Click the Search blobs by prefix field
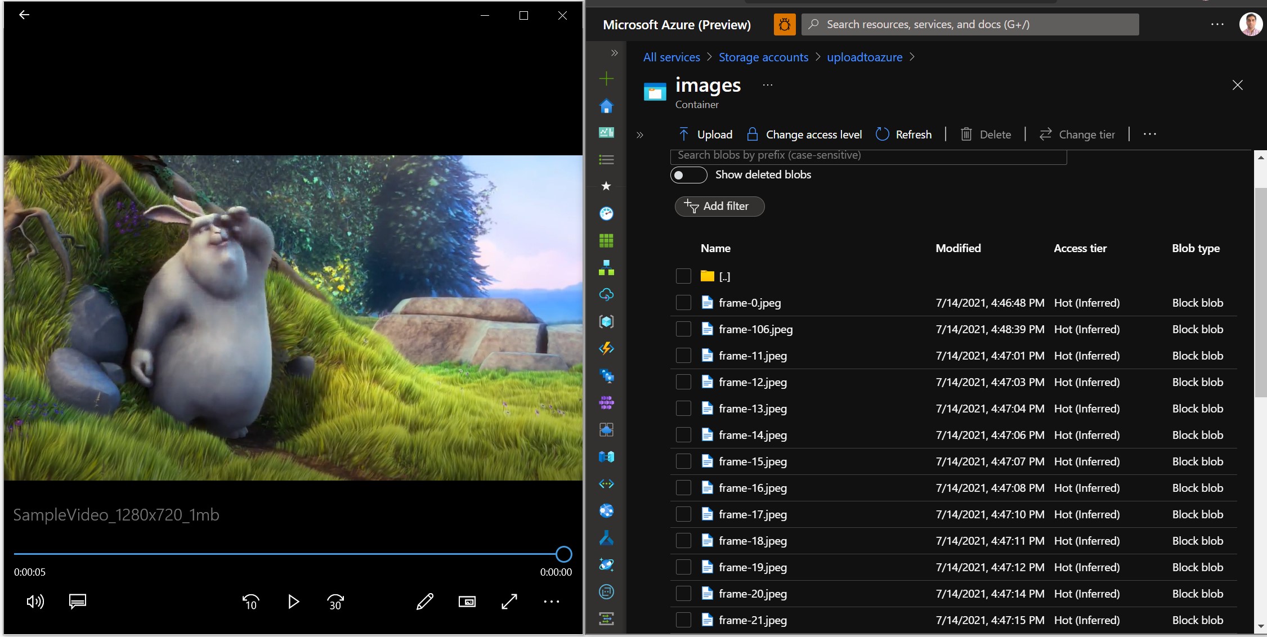This screenshot has height=637, width=1267. coord(868,156)
